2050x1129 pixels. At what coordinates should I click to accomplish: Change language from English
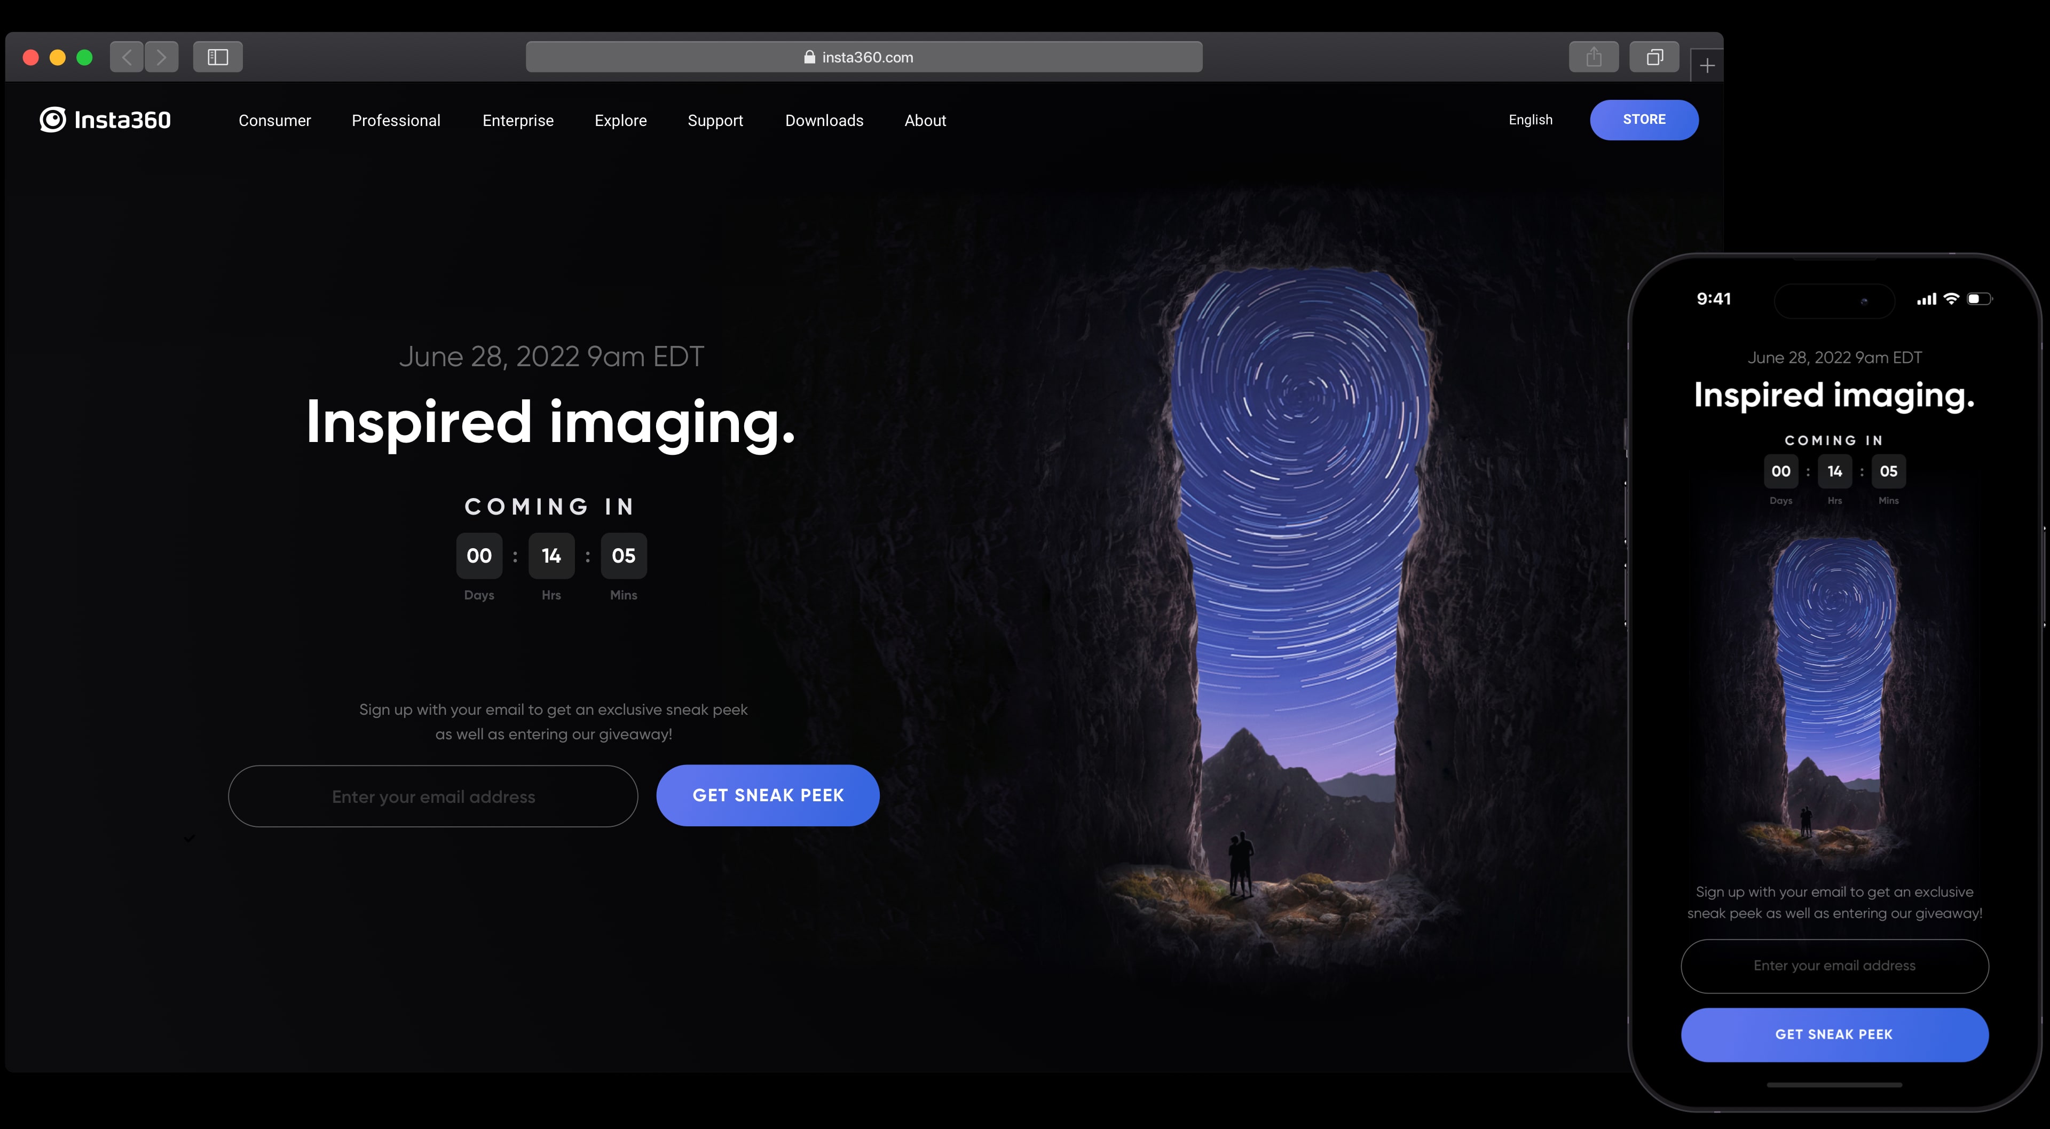1531,120
